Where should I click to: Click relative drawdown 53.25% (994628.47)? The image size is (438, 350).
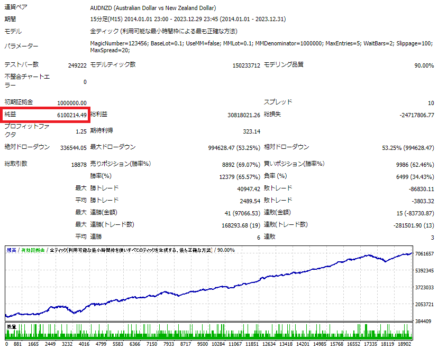[408, 148]
